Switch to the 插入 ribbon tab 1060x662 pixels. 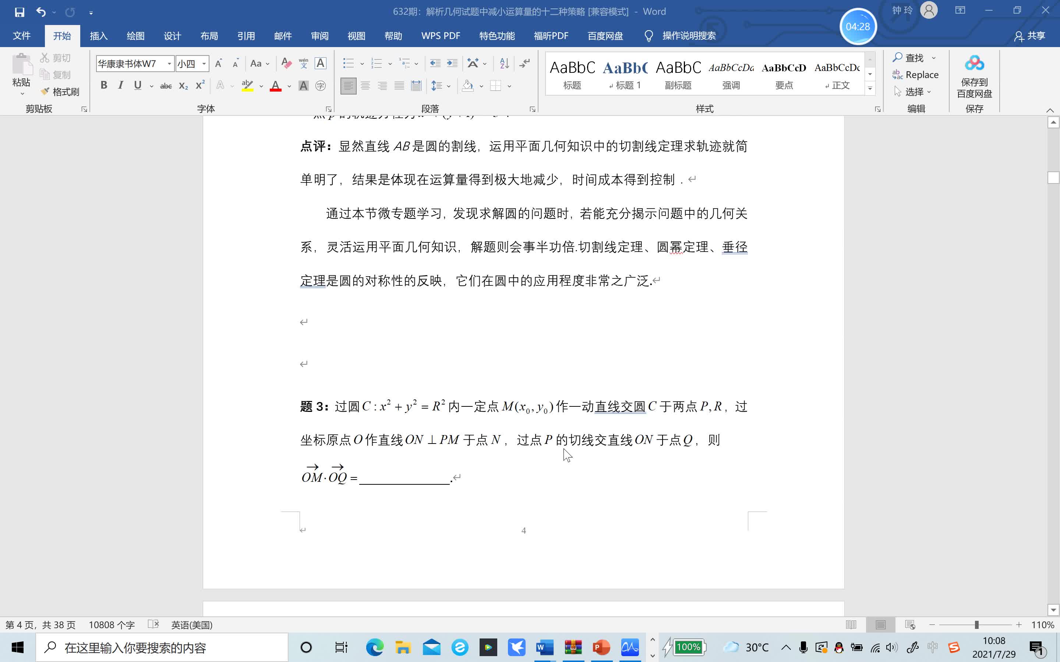(98, 36)
